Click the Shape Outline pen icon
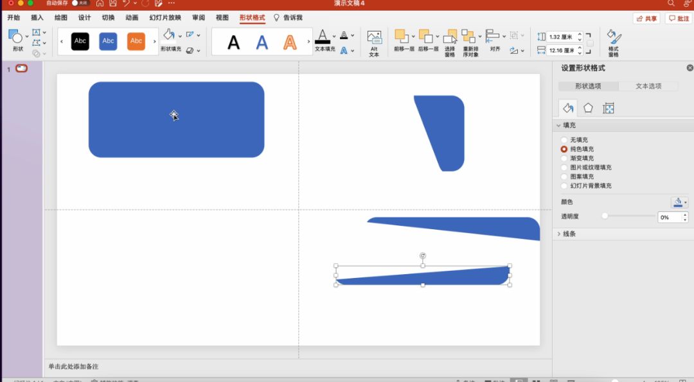Screen dimensions: 694x382 click(190, 35)
